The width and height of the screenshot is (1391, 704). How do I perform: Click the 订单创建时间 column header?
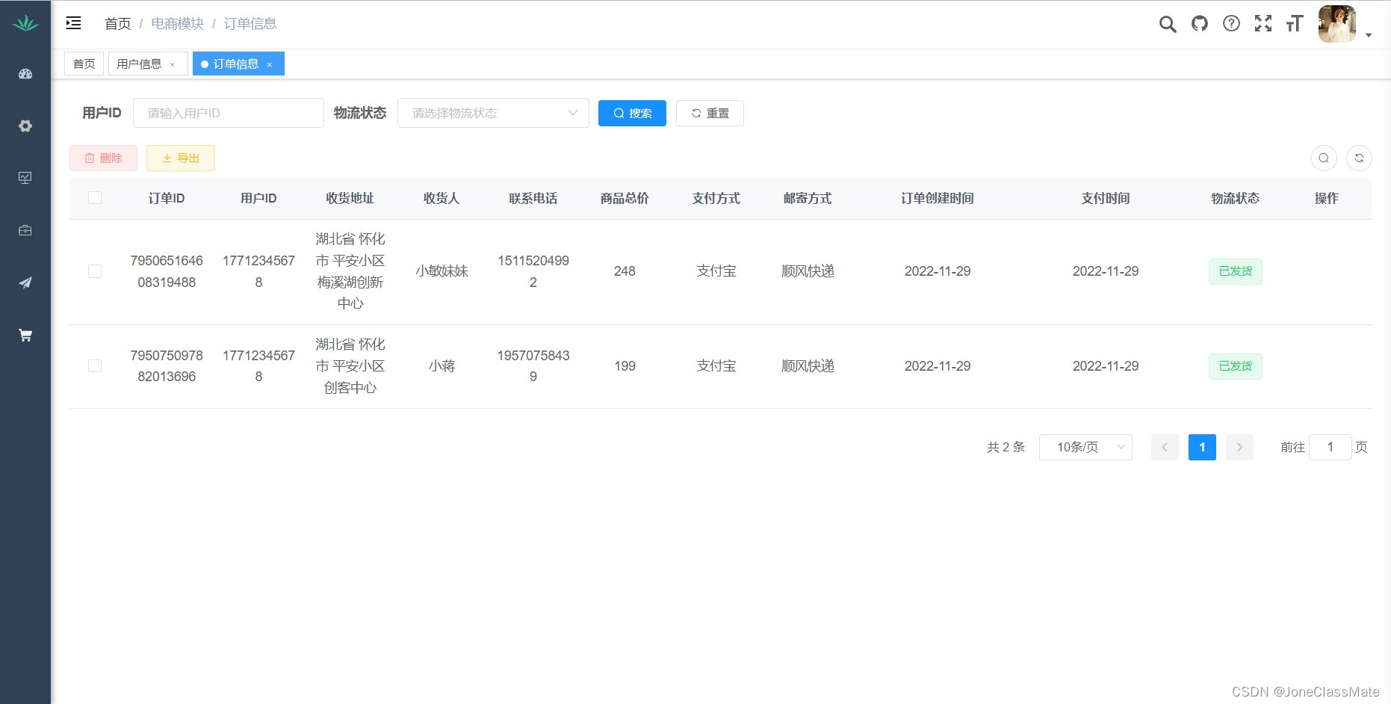tap(938, 198)
